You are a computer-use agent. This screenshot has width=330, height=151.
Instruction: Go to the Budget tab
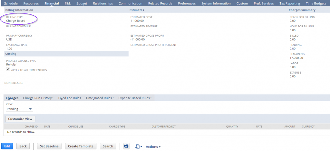[82, 4]
